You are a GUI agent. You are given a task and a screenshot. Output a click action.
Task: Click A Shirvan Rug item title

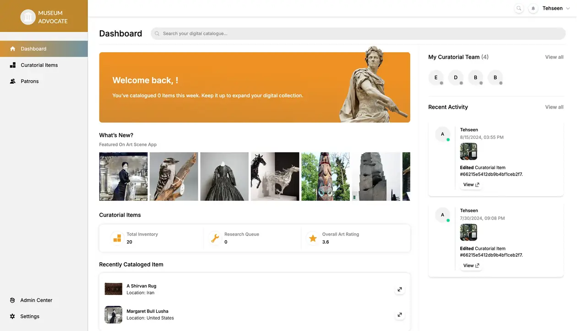(x=142, y=286)
